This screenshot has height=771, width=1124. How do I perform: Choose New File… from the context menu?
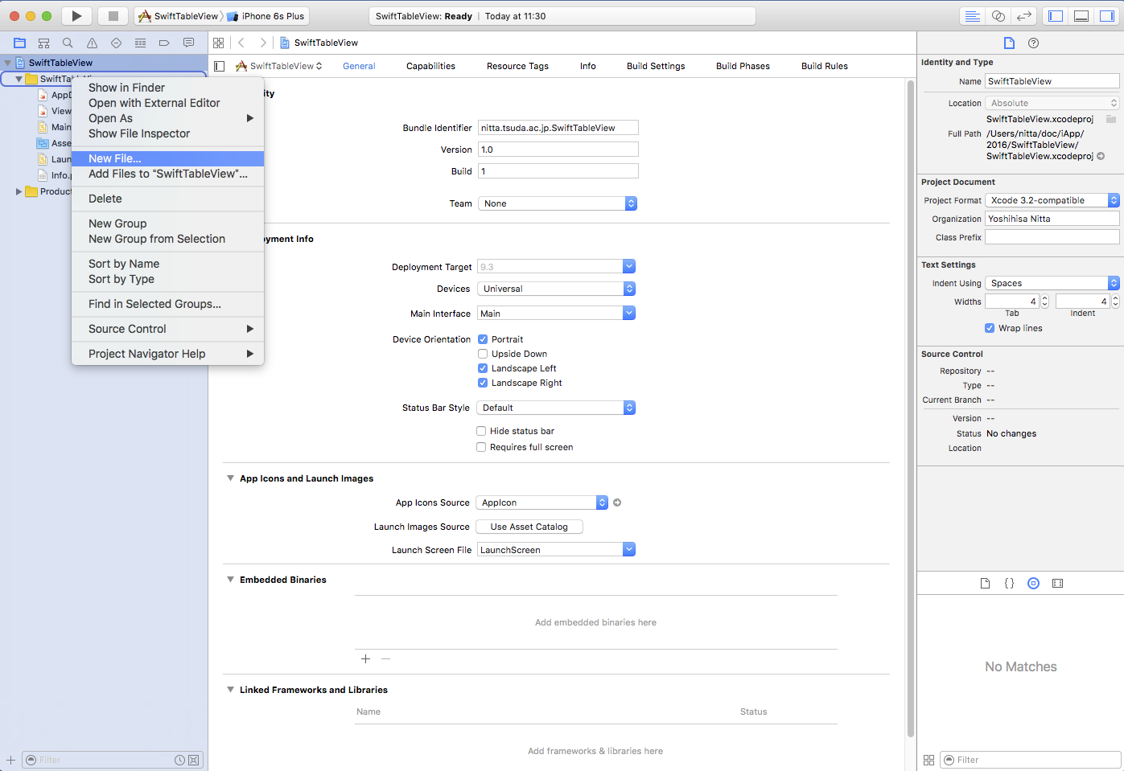coord(115,158)
